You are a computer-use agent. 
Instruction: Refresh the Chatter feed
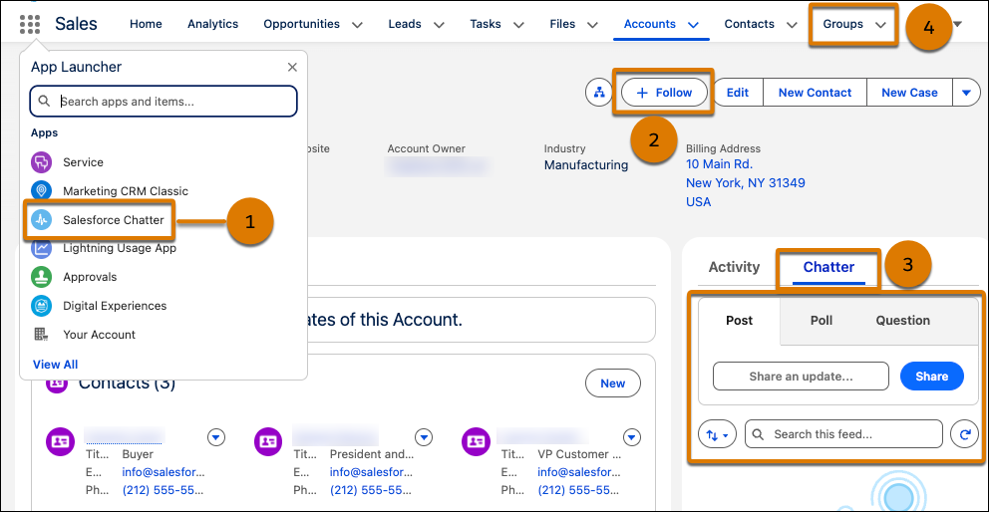[x=964, y=434]
